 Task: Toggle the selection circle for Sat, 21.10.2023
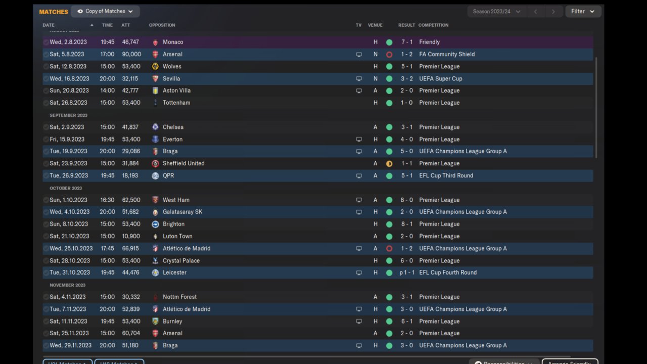pyautogui.click(x=46, y=236)
